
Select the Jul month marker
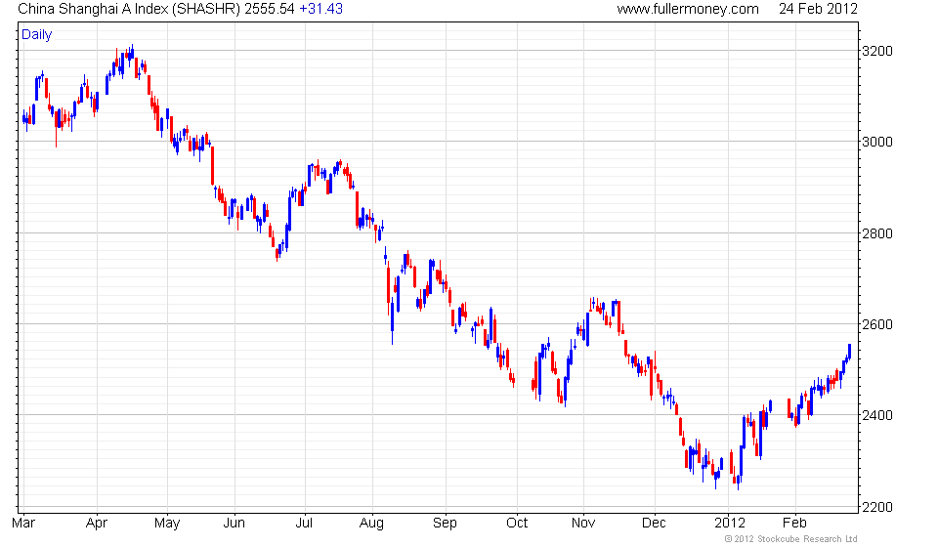pyautogui.click(x=304, y=524)
